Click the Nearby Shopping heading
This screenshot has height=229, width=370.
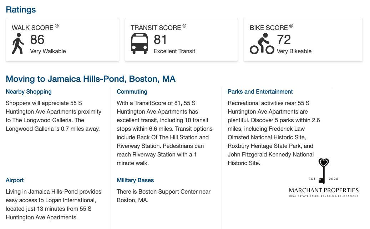pyautogui.click(x=29, y=92)
